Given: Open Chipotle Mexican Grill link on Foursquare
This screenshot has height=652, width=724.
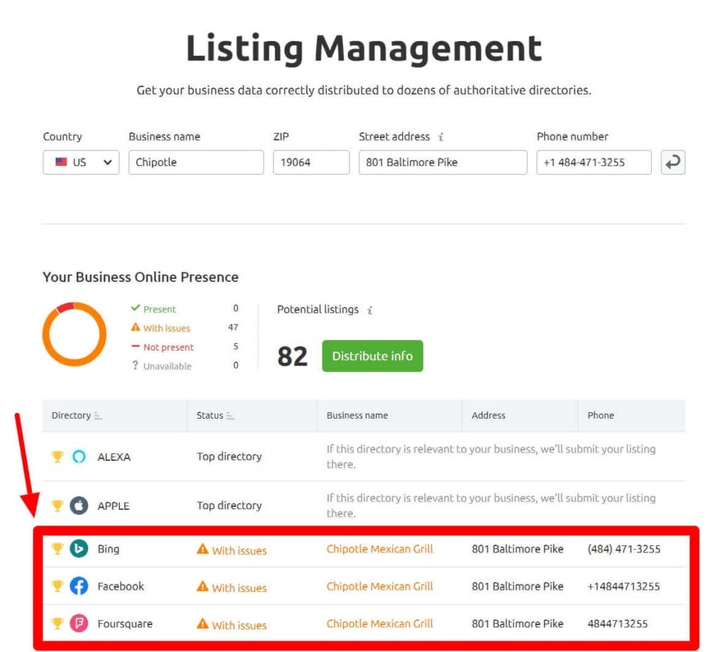Looking at the screenshot, I should tap(380, 624).
